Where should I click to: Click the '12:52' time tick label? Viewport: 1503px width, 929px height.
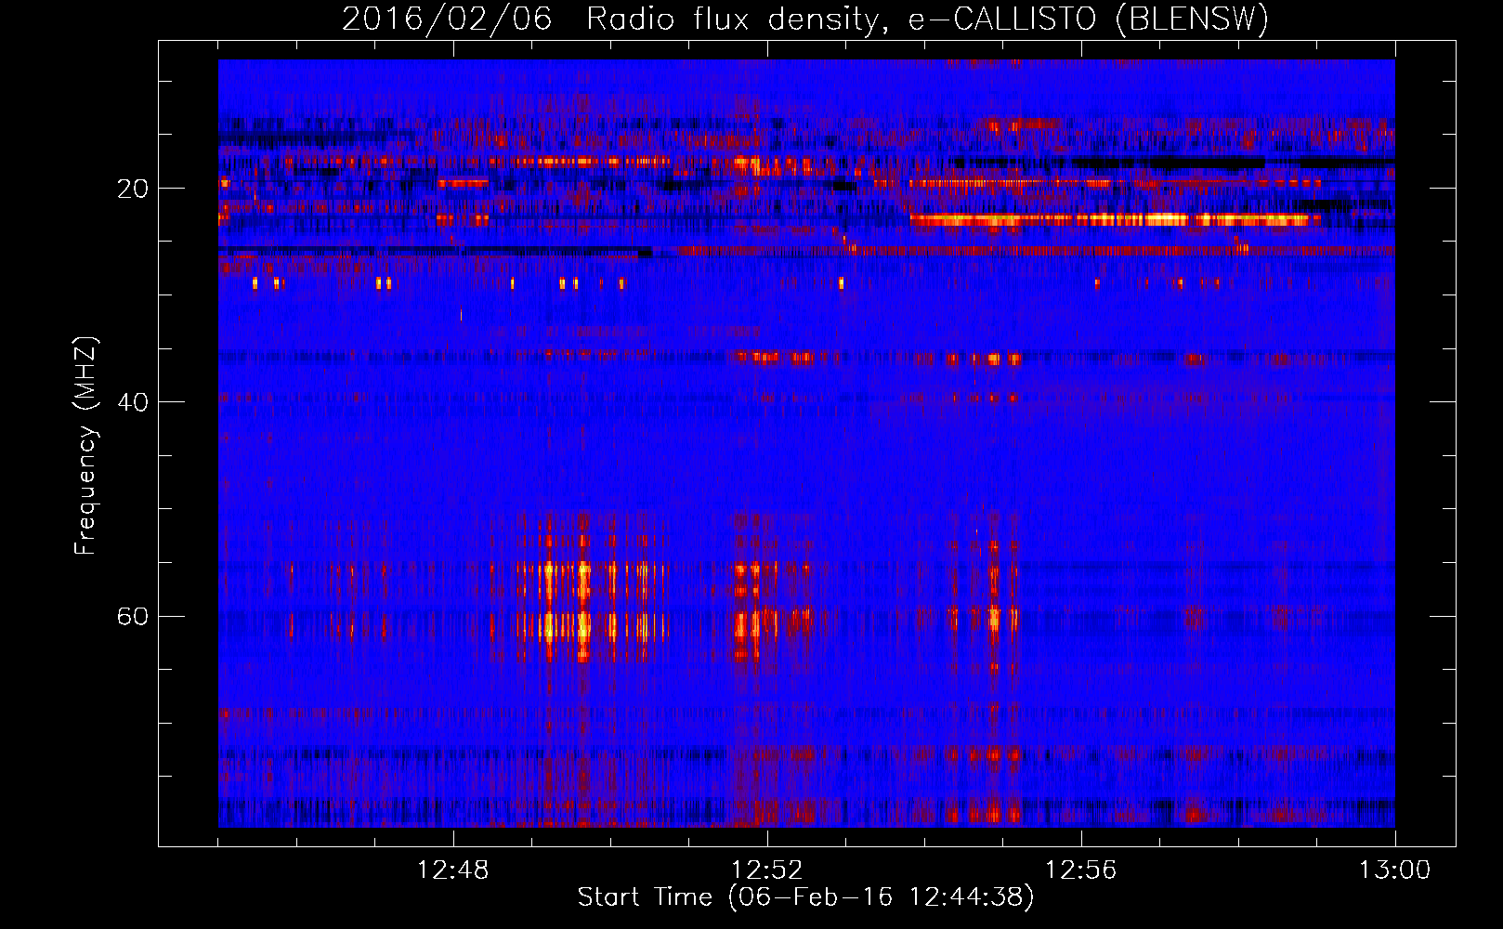point(766,870)
